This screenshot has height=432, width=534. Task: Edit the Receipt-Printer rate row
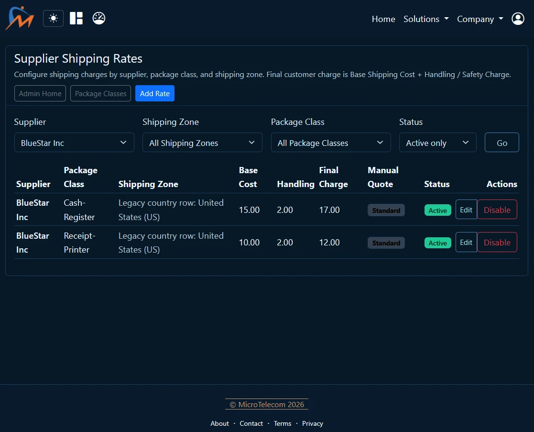point(466,242)
